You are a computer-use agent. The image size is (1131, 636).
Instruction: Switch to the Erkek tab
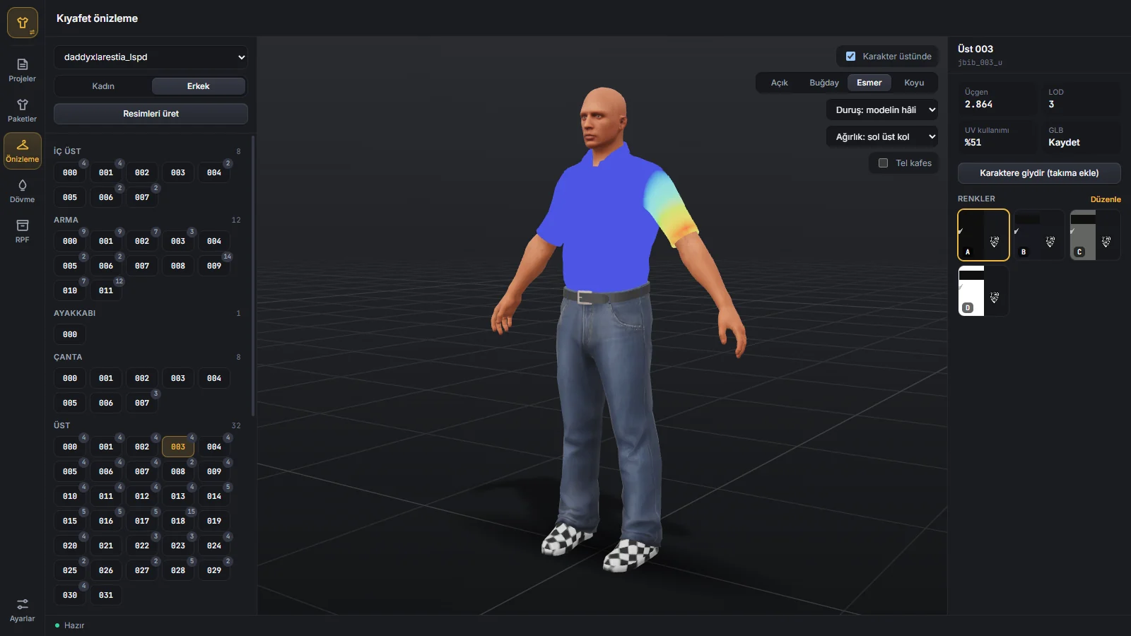click(199, 86)
